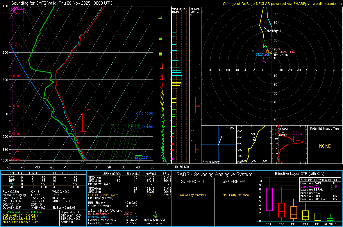The image size is (343, 227).
Task: Click the sounding title 'Sounding for CYFB Valid'
Action: 34,3
